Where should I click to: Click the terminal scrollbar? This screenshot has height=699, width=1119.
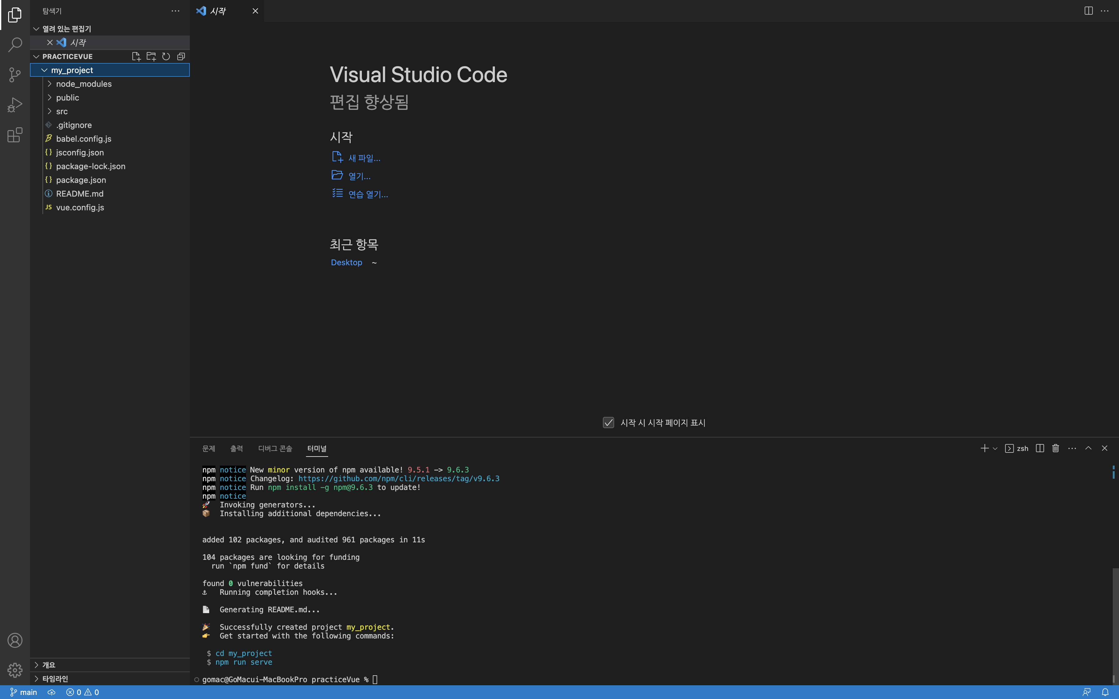tap(1115, 624)
